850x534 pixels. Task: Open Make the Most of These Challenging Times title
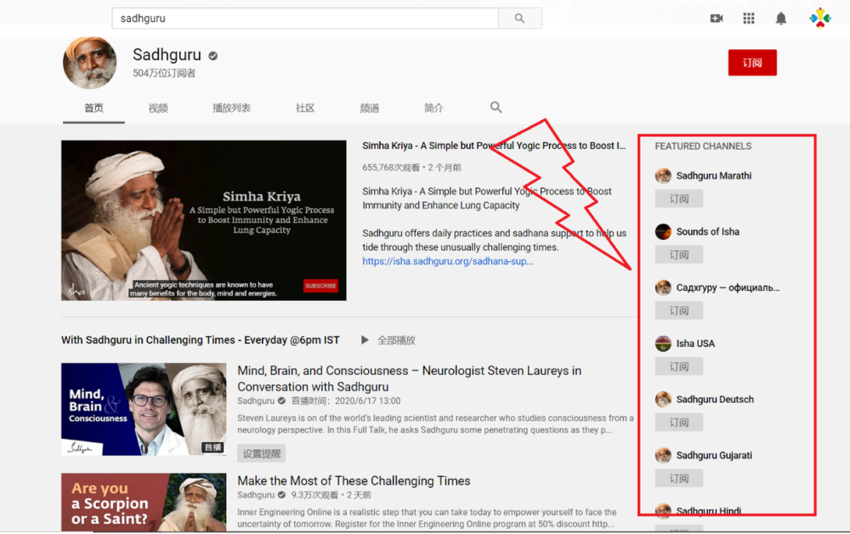click(x=354, y=481)
